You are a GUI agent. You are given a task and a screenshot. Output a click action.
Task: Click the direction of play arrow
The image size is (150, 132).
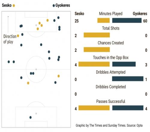click(8, 24)
